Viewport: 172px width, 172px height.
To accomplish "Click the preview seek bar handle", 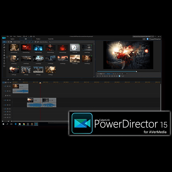I will coord(137,71).
